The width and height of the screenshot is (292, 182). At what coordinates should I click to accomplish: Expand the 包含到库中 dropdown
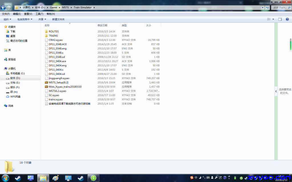(x=25, y=19)
